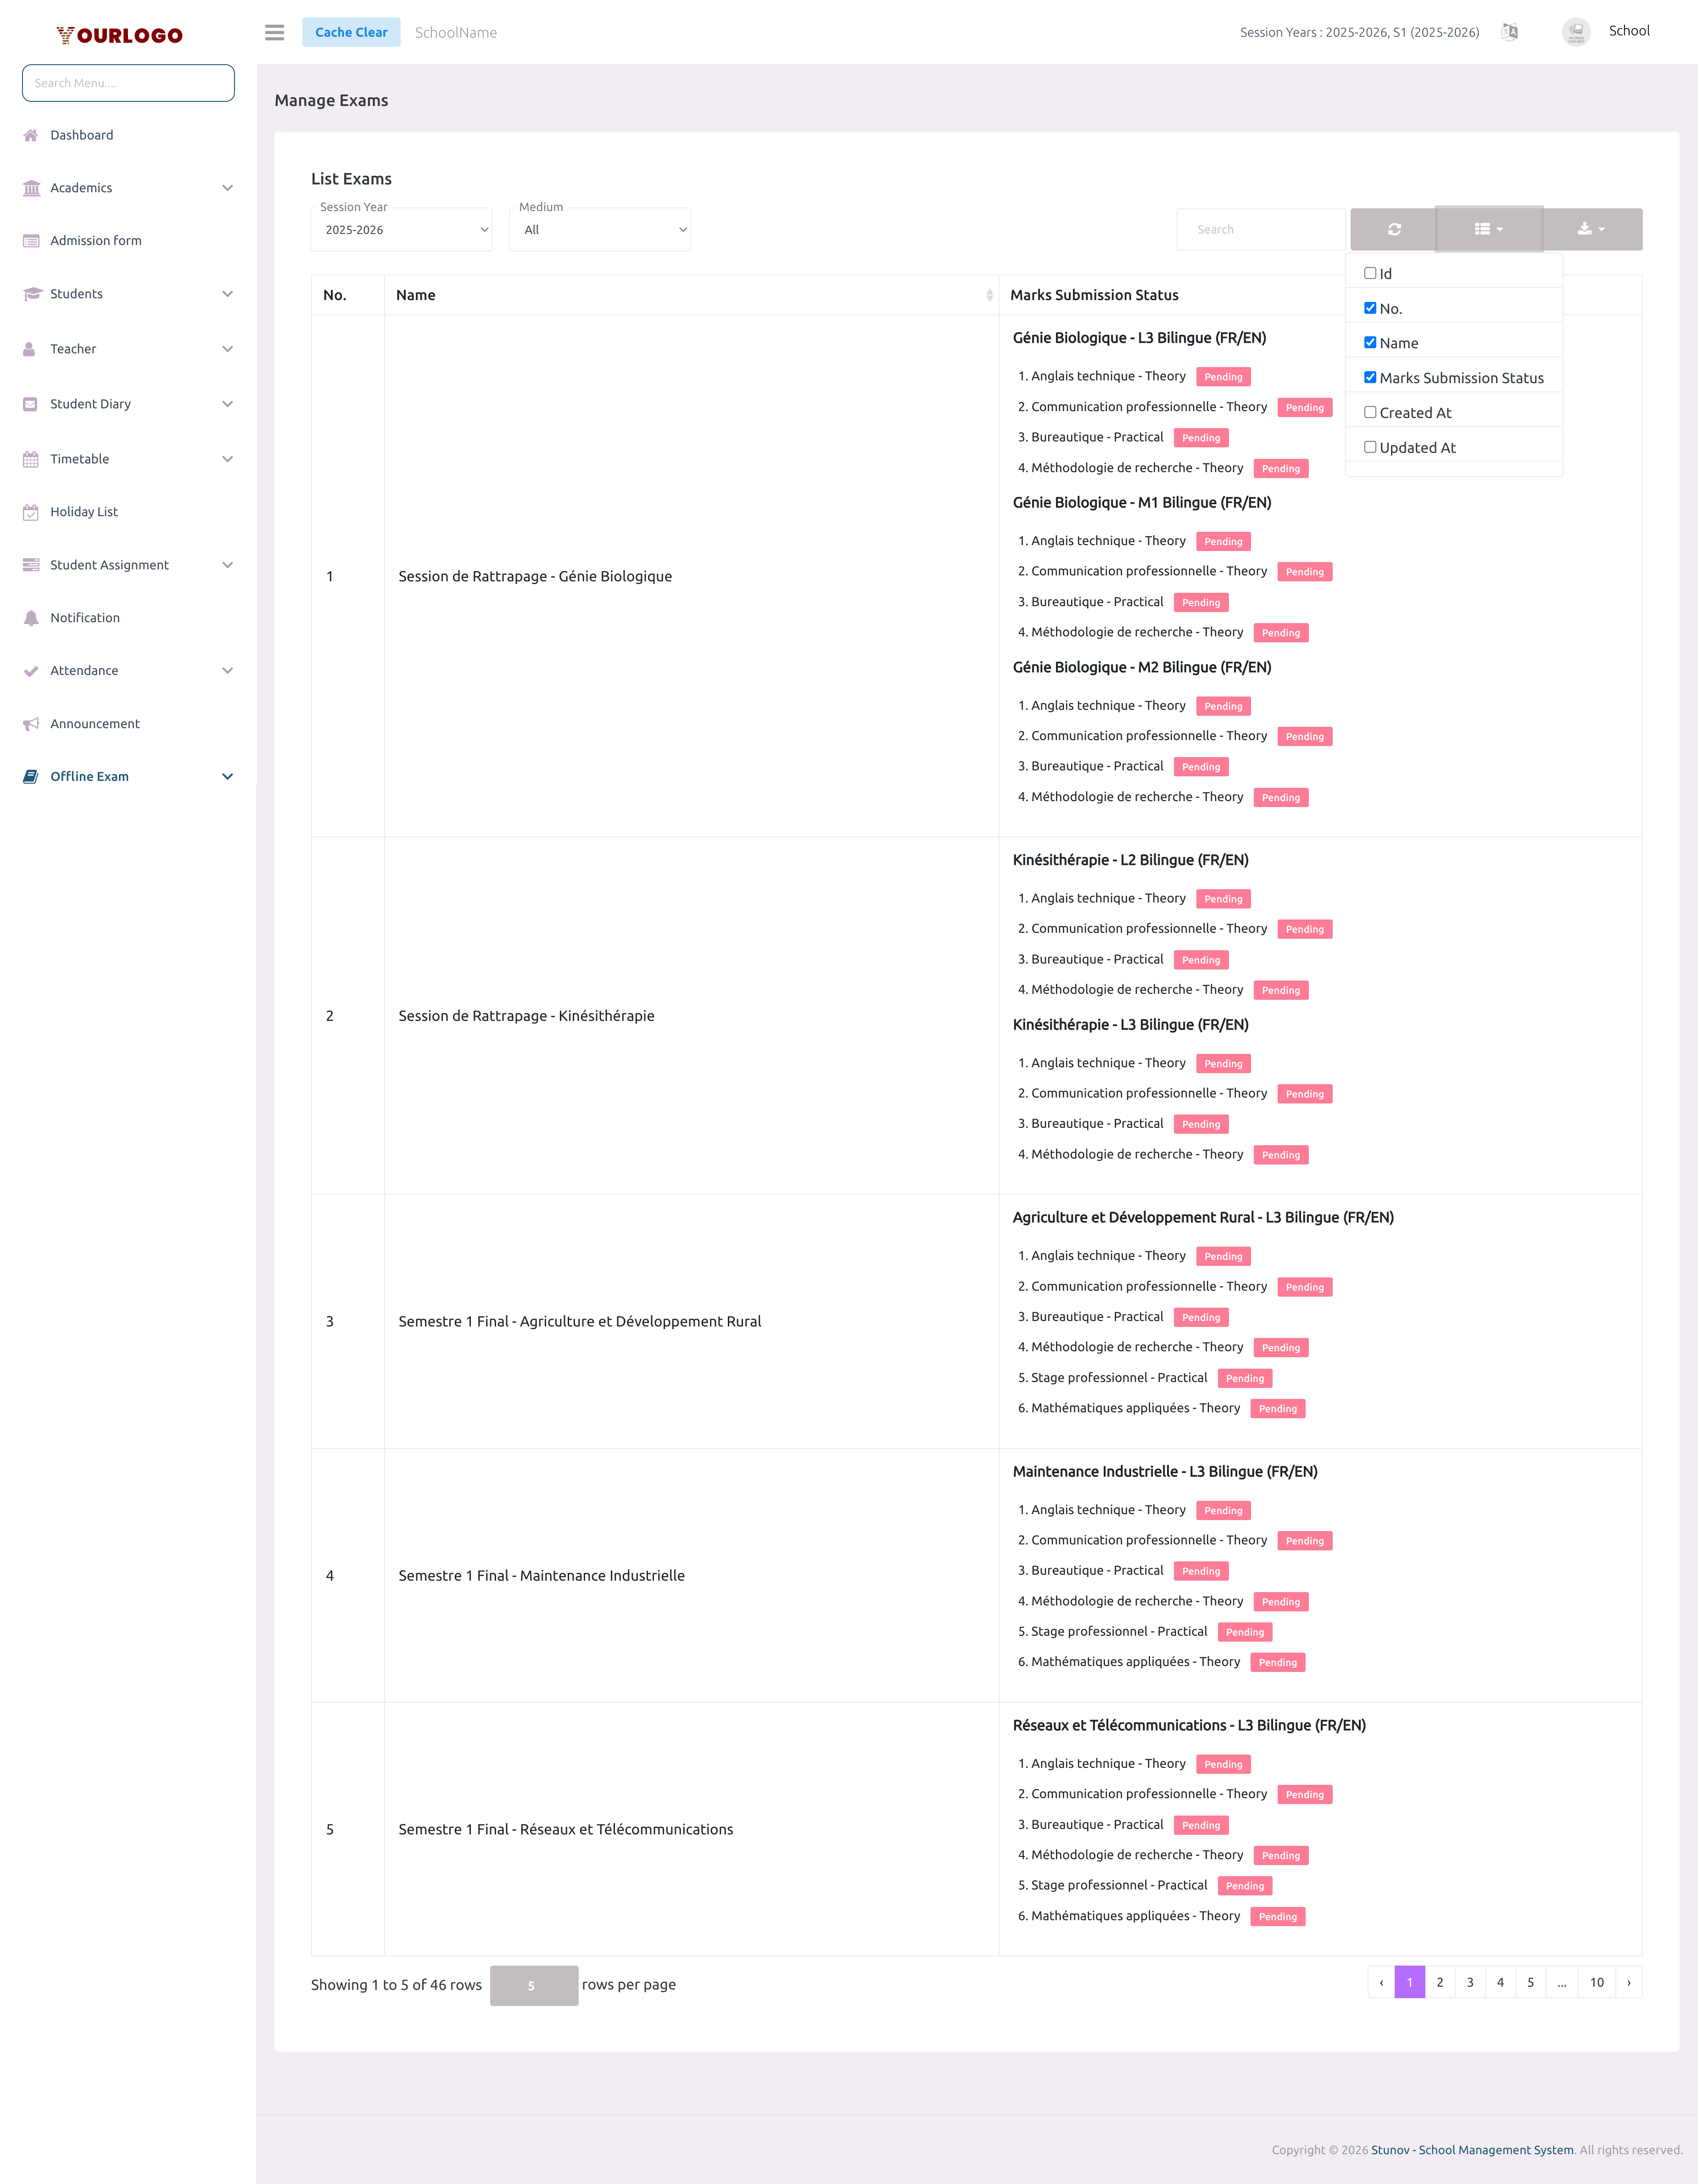Open the Session Year dropdown
1698x2184 pixels.
coord(400,229)
